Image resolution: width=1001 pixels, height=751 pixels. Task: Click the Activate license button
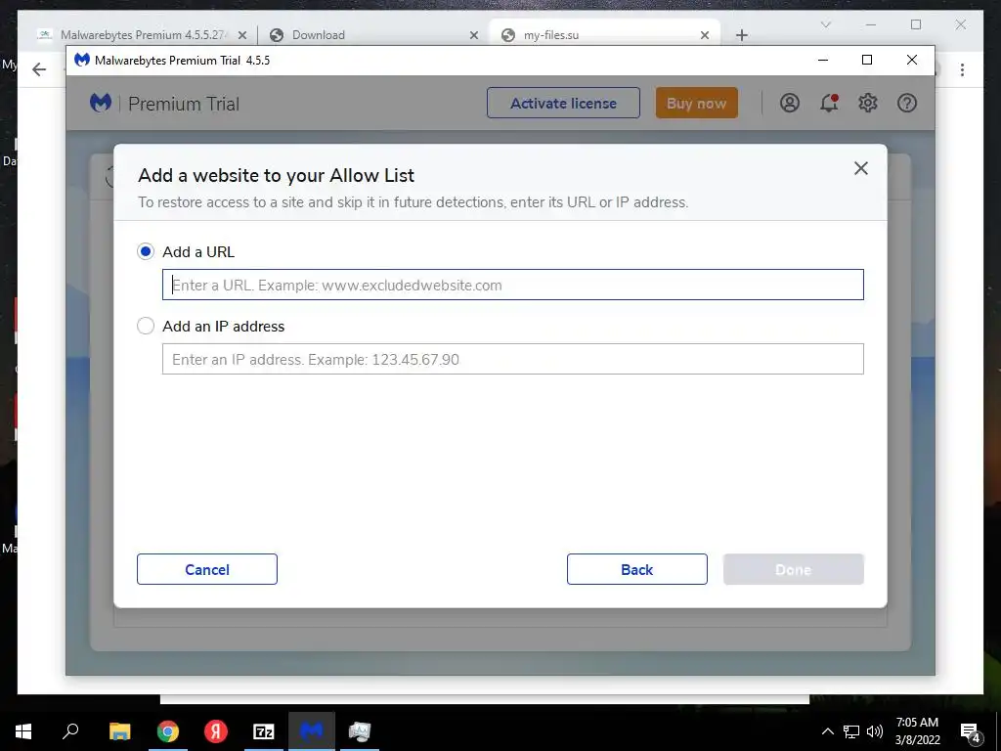[563, 103]
